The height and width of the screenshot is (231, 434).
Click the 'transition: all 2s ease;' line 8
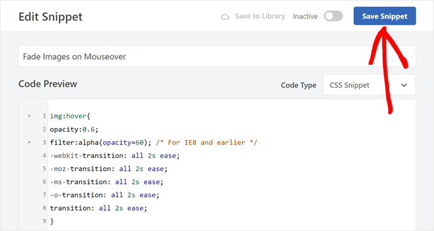98,208
